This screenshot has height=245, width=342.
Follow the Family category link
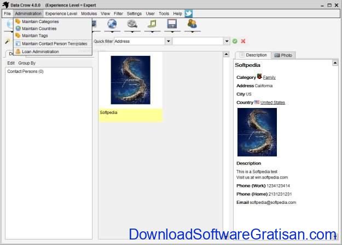pos(269,77)
